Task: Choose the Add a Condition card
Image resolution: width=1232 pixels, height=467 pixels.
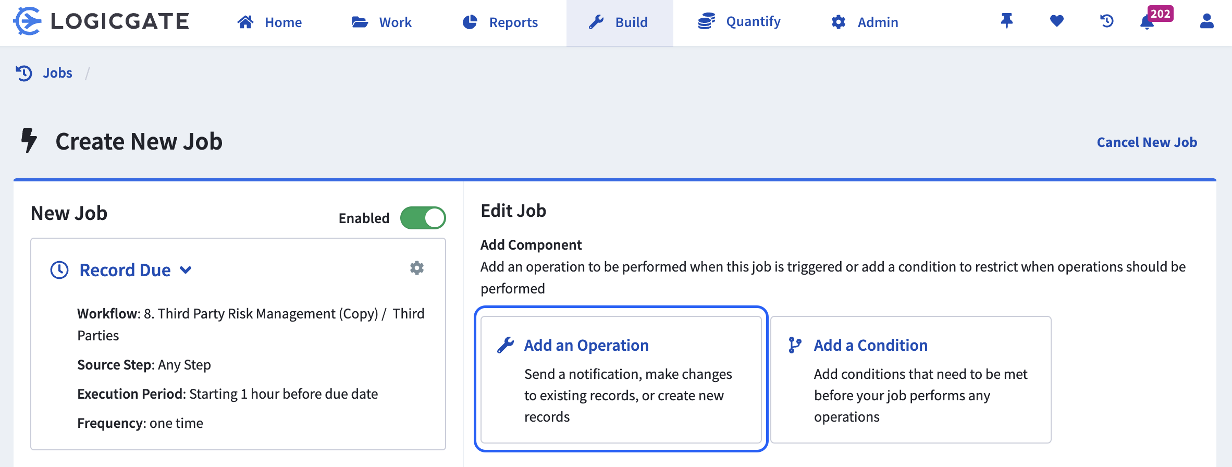Action: click(910, 379)
